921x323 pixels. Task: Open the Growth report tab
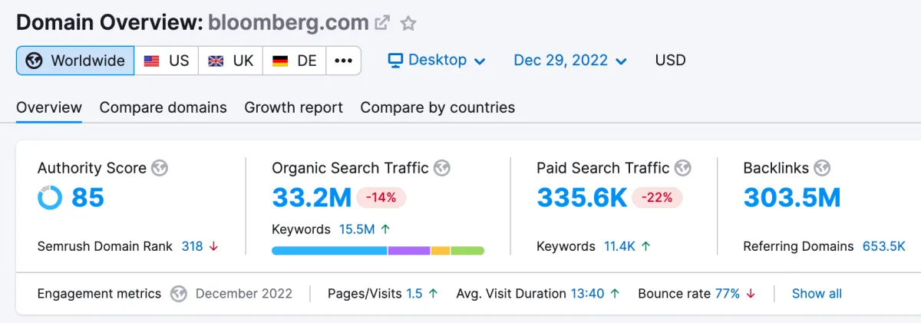pos(294,107)
